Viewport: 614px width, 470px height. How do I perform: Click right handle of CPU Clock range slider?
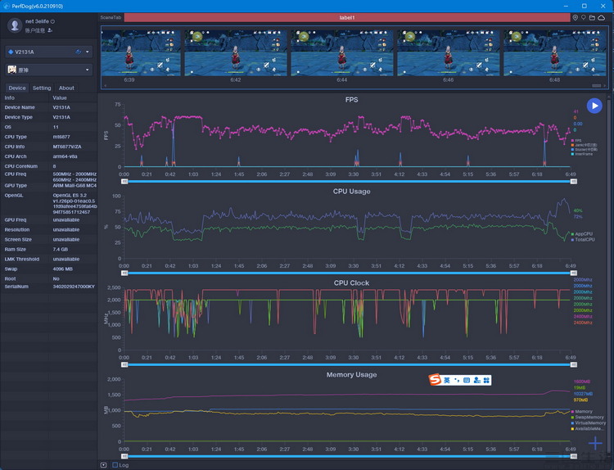574,364
